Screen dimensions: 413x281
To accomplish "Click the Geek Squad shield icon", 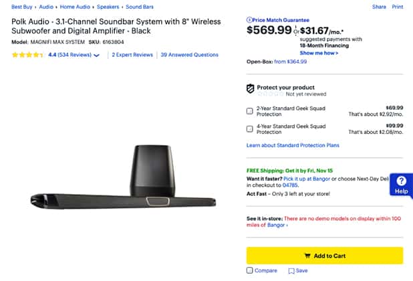I will [x=251, y=88].
